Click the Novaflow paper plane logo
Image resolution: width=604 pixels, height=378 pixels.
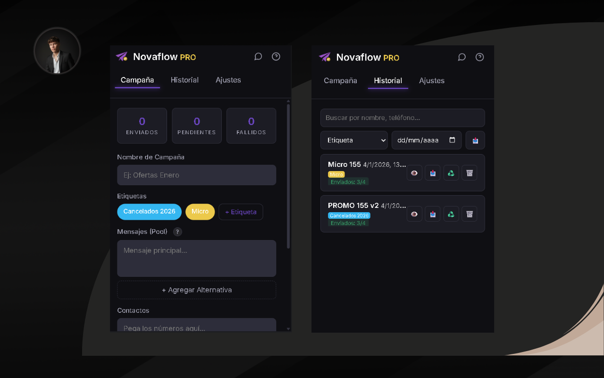click(x=122, y=56)
